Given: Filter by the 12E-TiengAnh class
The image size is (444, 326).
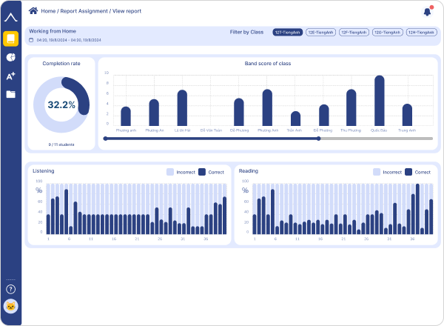Looking at the screenshot, I should point(320,33).
